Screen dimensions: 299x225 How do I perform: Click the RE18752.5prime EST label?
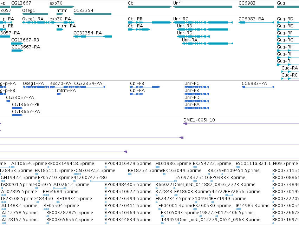click(x=145, y=171)
